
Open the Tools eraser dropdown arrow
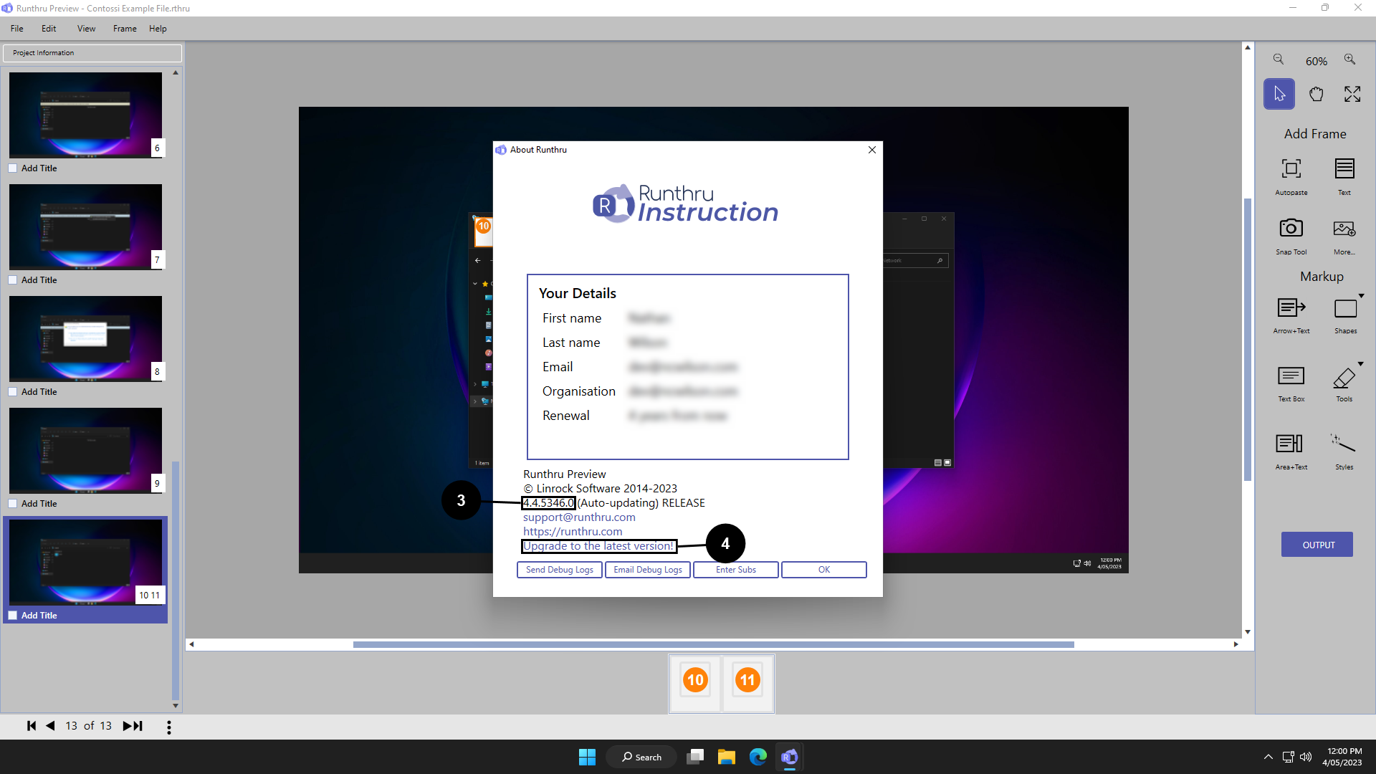[x=1361, y=364]
